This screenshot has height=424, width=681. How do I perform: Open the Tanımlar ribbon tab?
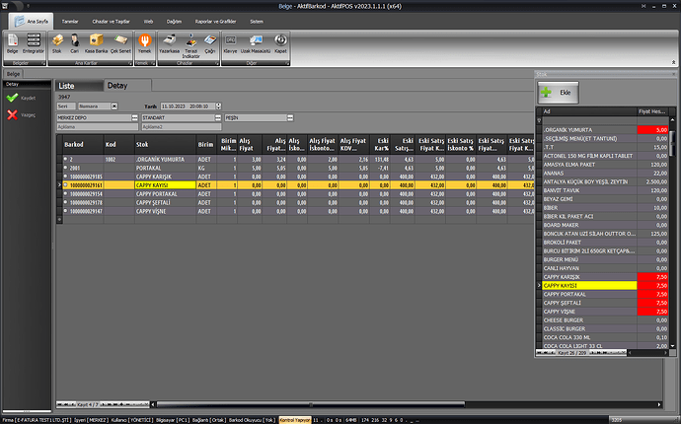tap(70, 22)
